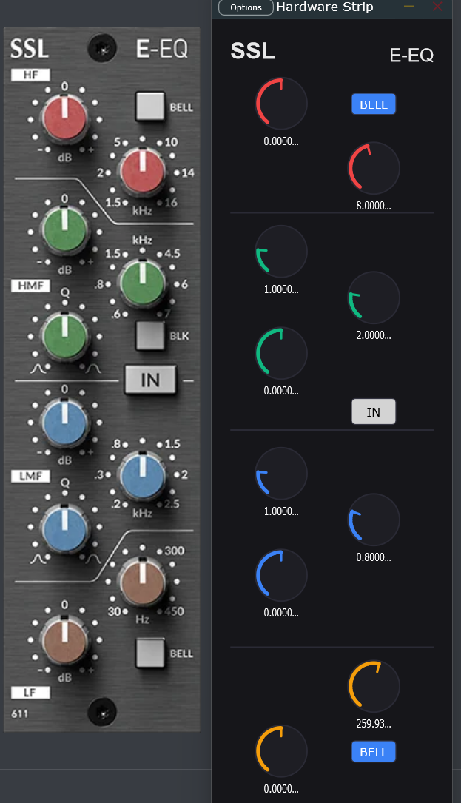Toggle the LF BELL switch on hardware image

point(150,653)
